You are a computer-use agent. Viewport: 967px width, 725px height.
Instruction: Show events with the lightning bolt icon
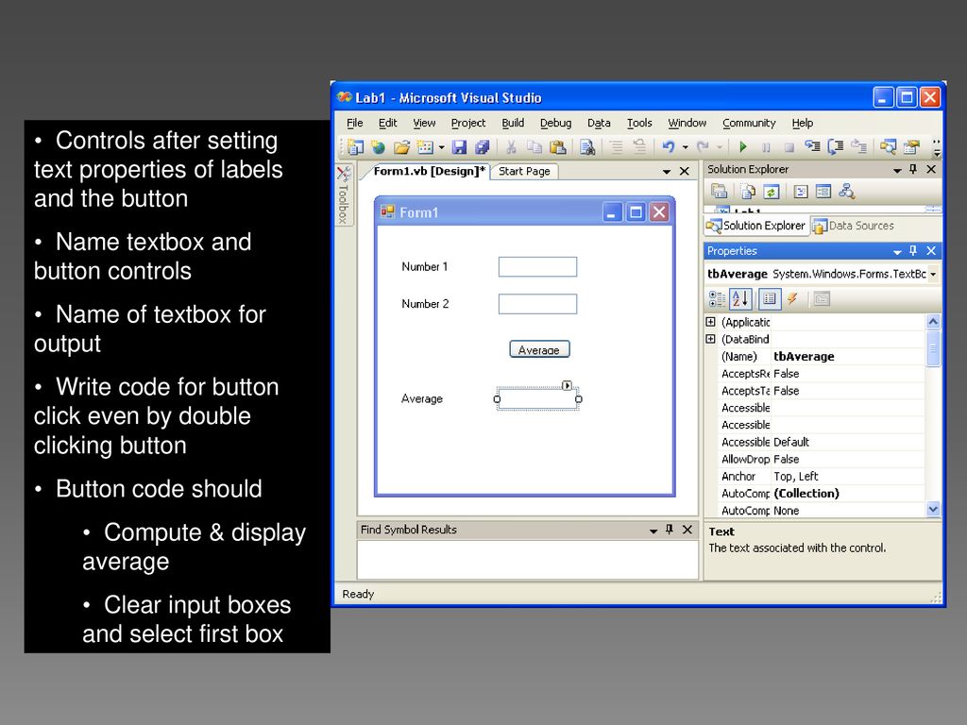792,299
